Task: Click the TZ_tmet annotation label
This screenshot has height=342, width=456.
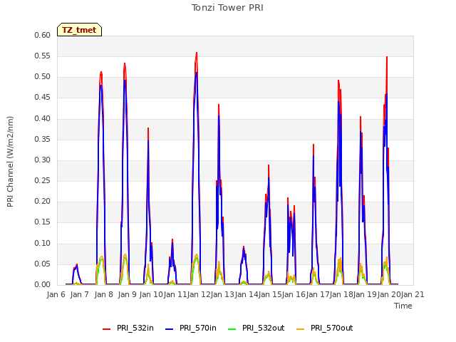Action: (x=79, y=30)
